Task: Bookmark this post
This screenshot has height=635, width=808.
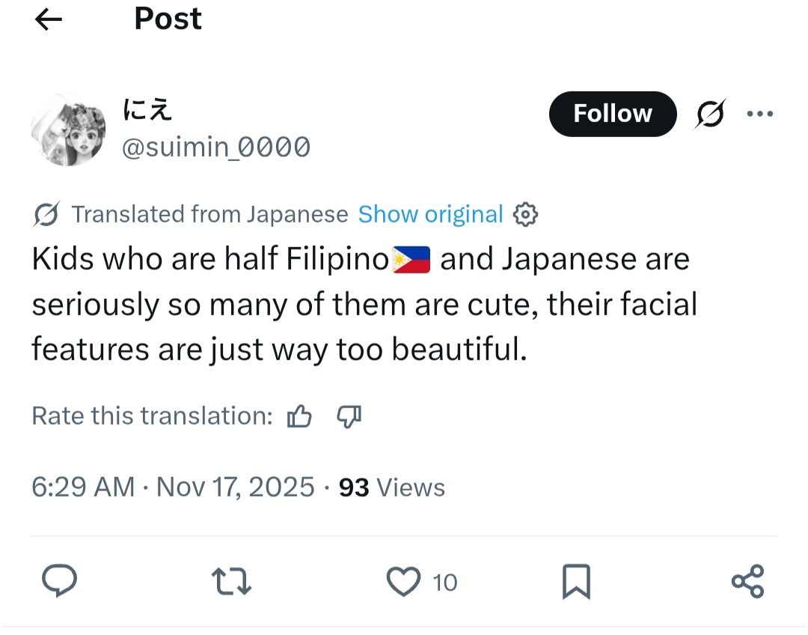Action: tap(576, 582)
